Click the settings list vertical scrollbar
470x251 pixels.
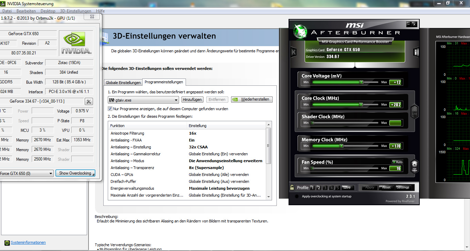click(x=269, y=160)
